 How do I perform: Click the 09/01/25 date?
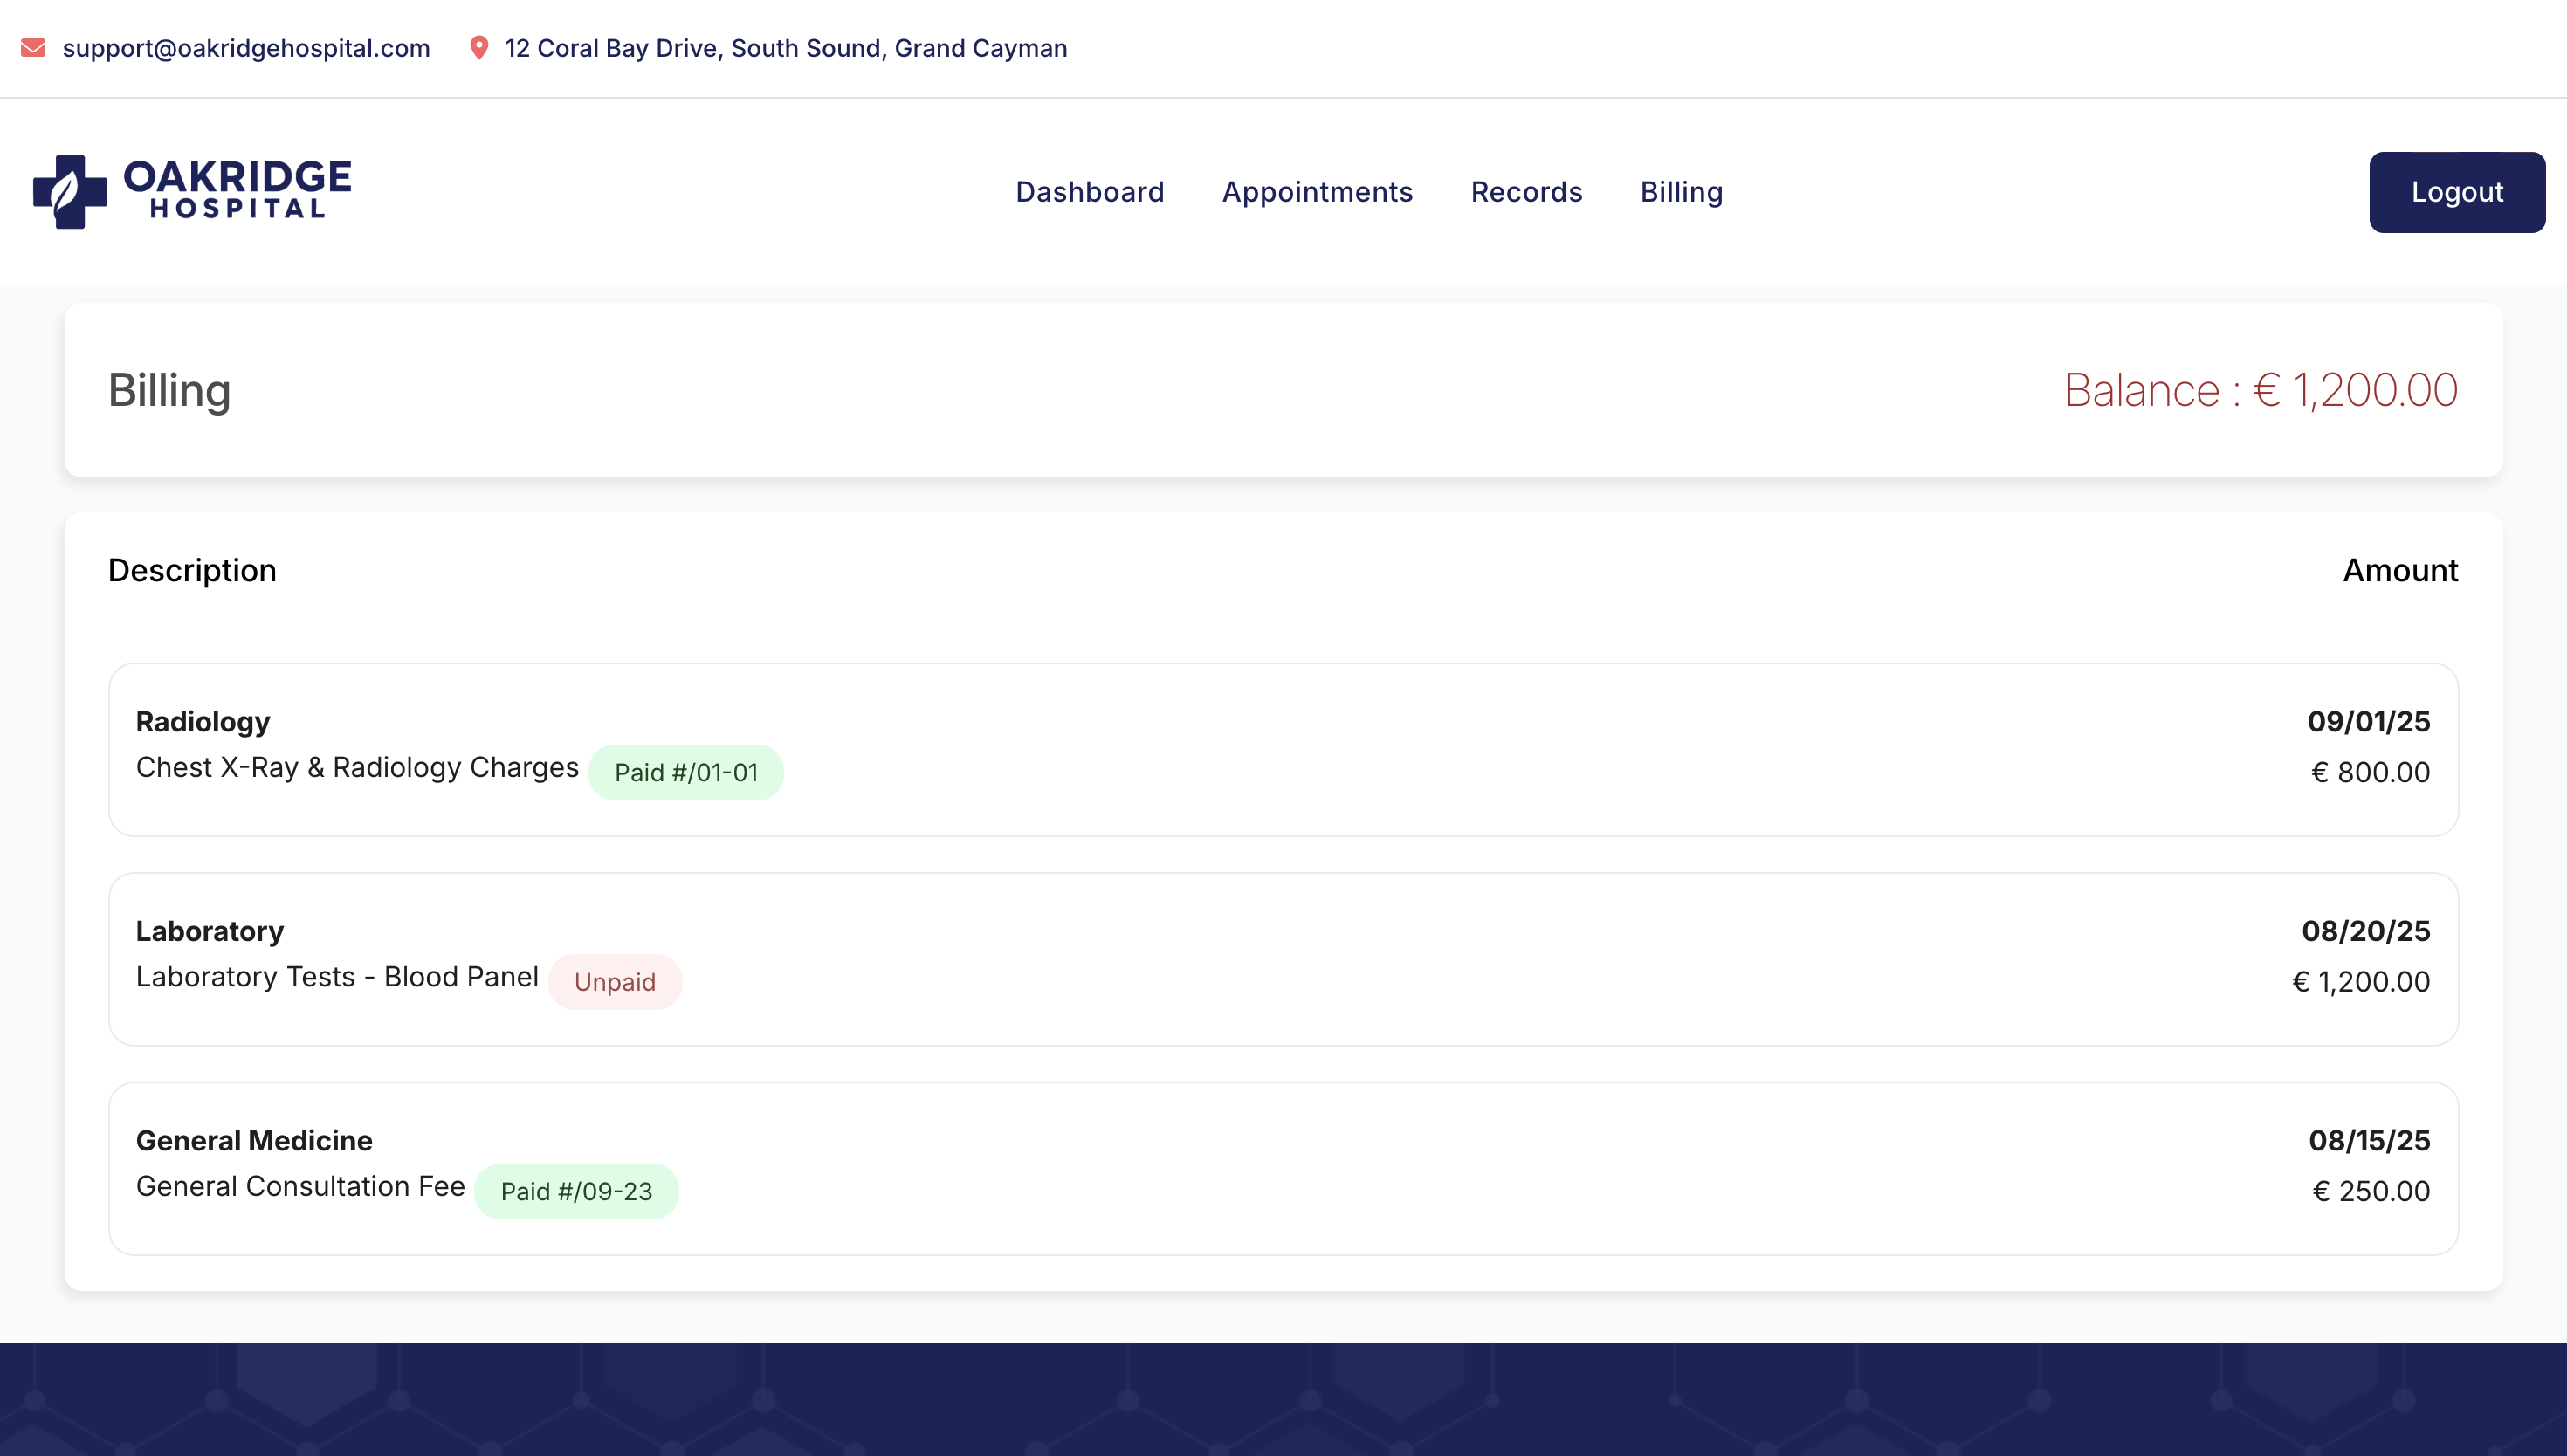(2368, 722)
